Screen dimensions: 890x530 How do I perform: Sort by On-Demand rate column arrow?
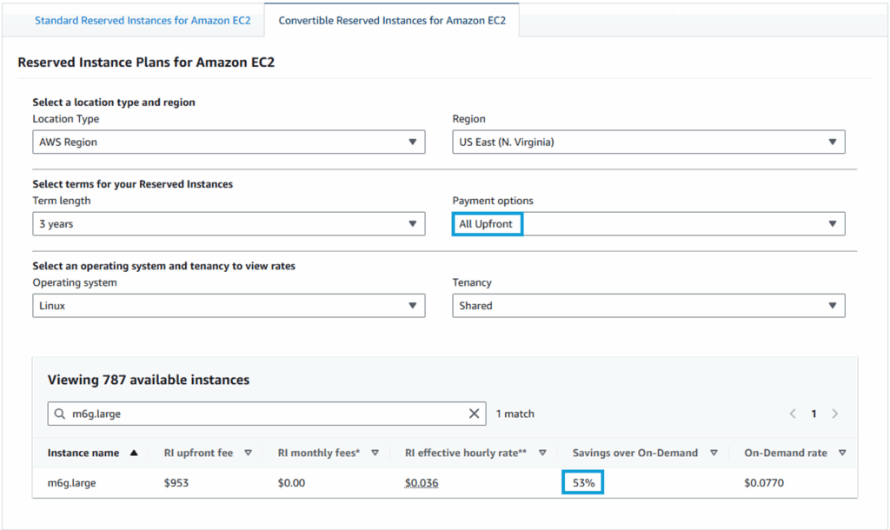(841, 453)
